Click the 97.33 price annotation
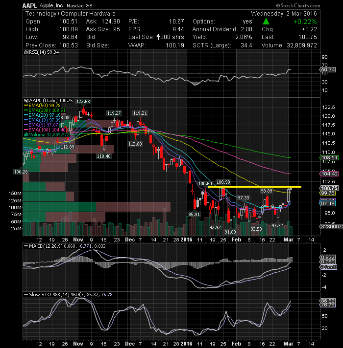The image size is (343, 348). [x=244, y=198]
